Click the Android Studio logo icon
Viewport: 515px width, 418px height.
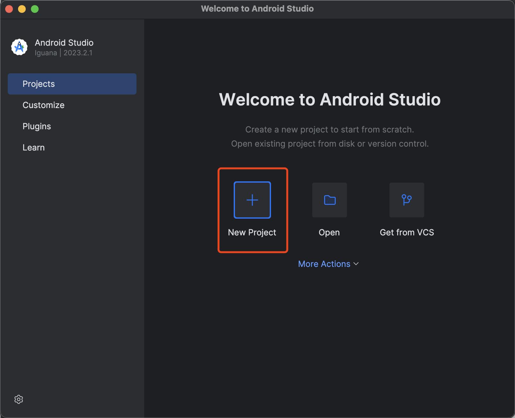(19, 47)
